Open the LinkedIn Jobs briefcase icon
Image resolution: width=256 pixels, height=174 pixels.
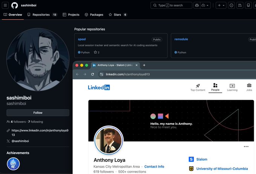(249, 85)
